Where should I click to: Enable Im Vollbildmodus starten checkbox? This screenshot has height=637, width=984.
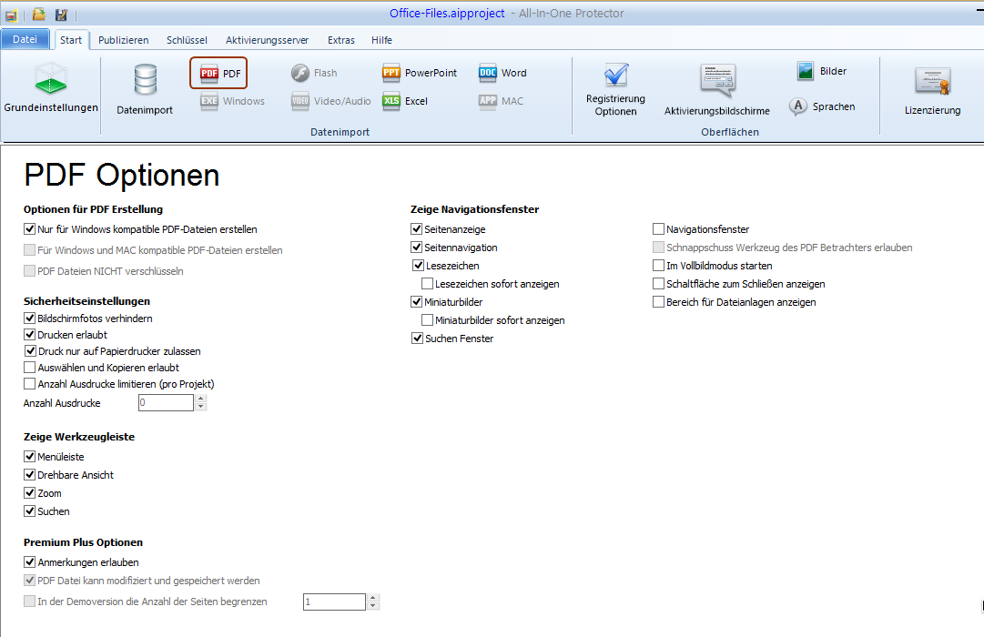(659, 266)
